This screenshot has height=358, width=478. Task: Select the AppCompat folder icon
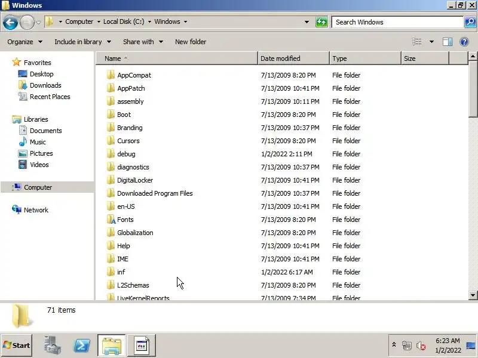111,75
